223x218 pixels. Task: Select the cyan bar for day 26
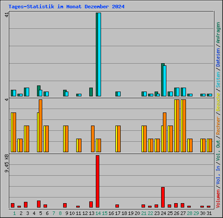[178, 92]
